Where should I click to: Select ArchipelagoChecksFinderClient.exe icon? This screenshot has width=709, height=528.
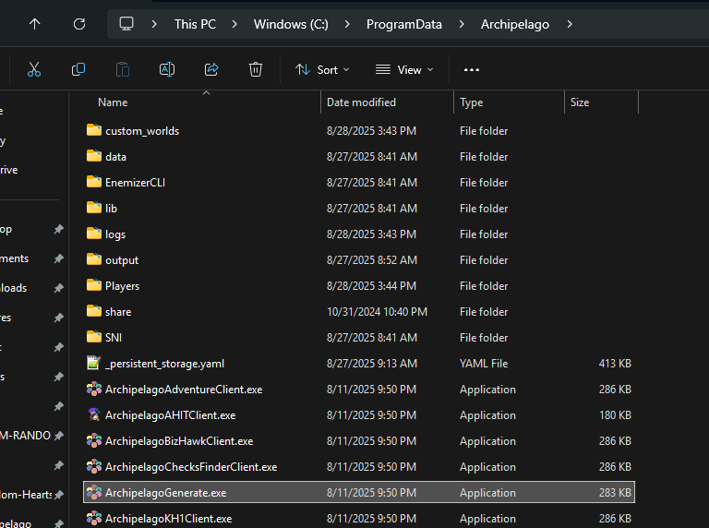tap(94, 466)
